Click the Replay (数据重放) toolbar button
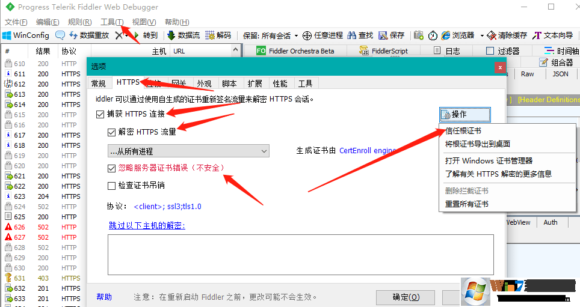This screenshot has width=580, height=307. tap(89, 35)
